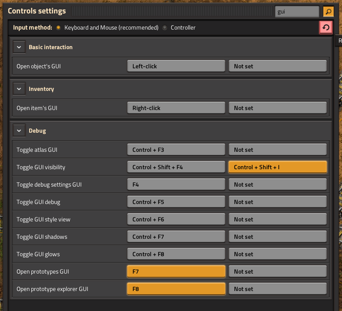Select Controller input method
Image resolution: width=342 pixels, height=311 pixels.
click(165, 27)
